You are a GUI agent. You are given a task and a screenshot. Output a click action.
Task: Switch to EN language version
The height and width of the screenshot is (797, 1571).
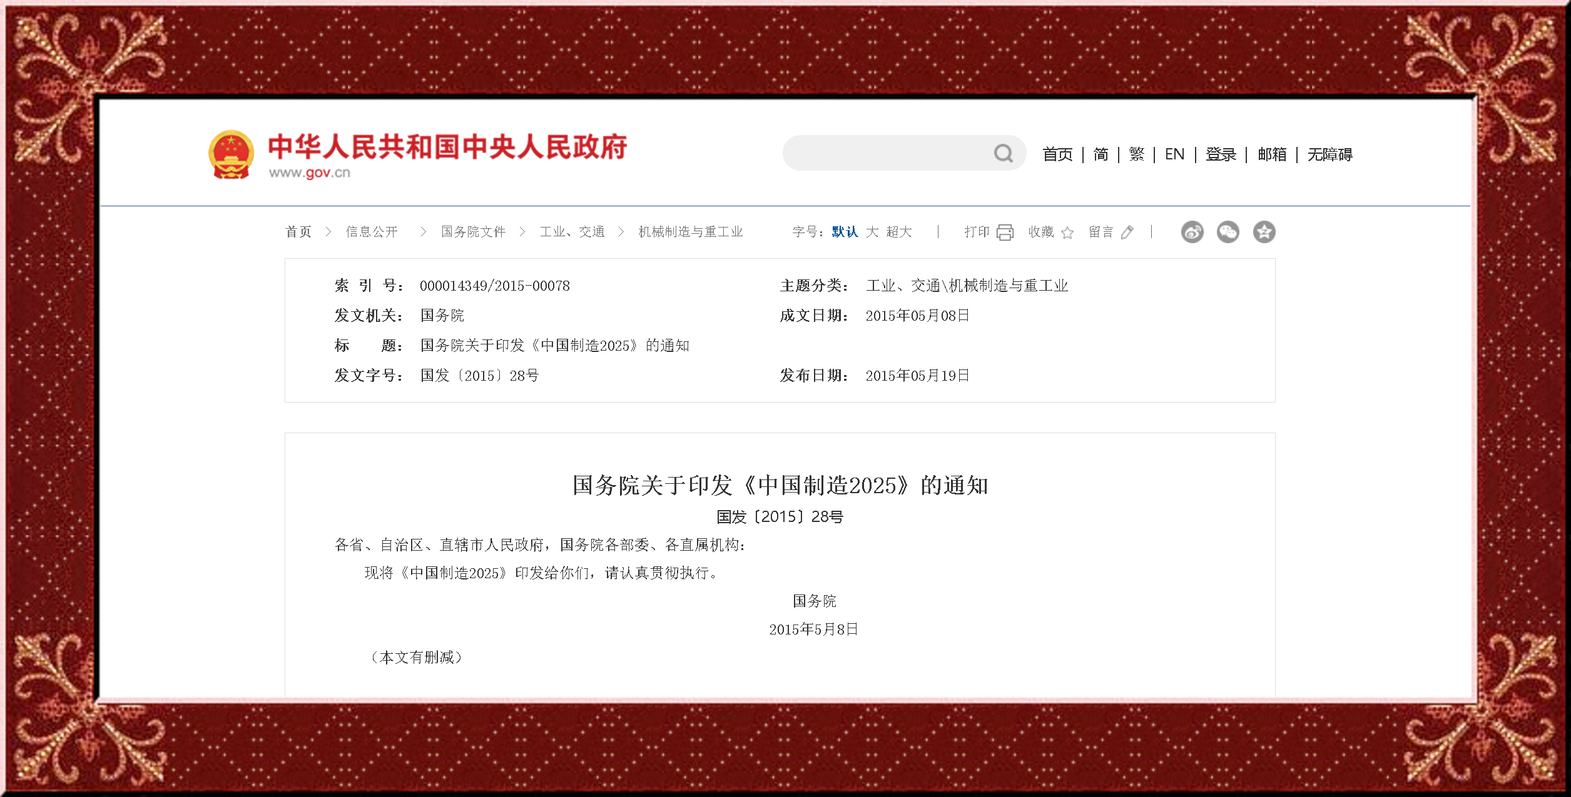(x=1174, y=154)
